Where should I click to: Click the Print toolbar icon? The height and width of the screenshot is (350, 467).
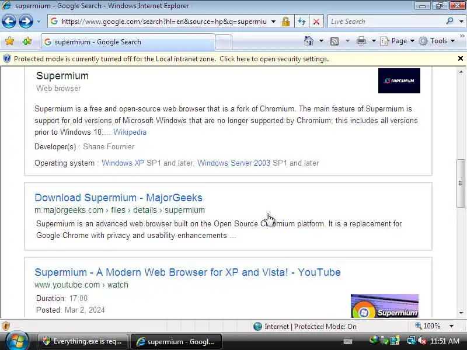361,41
